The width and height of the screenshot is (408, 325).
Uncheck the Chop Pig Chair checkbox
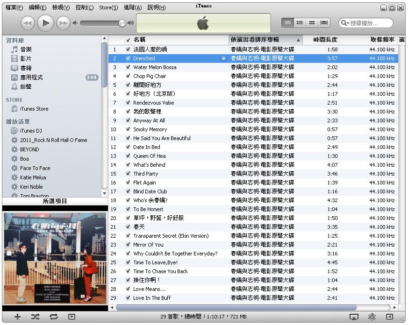click(x=128, y=76)
